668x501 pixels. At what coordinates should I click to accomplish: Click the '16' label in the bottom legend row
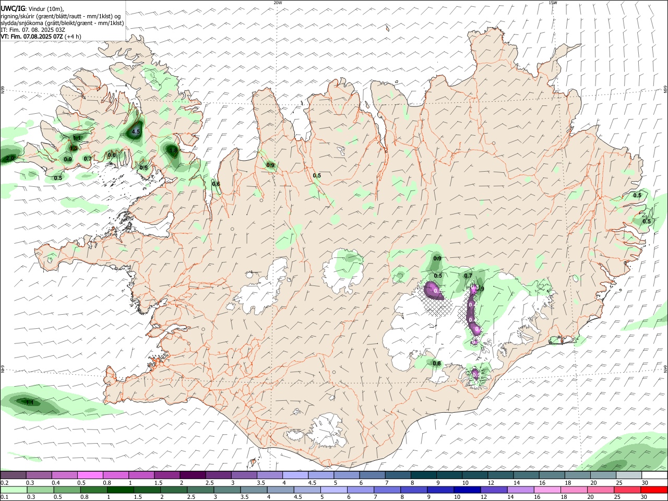click(536, 497)
